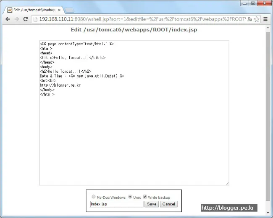Viewport: 273px width, 218px height.
Task: Click the translate icon in address bar
Action: pos(249,19)
